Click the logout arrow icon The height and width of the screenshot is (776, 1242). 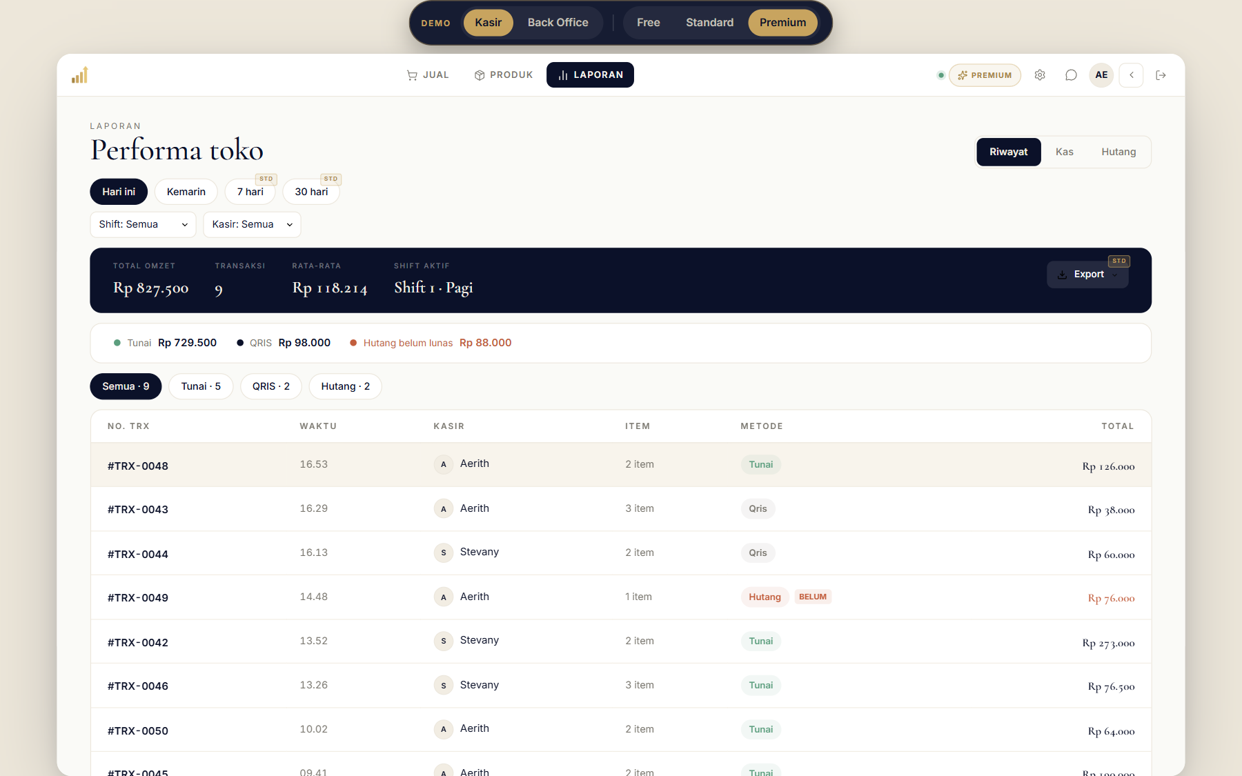pos(1161,75)
